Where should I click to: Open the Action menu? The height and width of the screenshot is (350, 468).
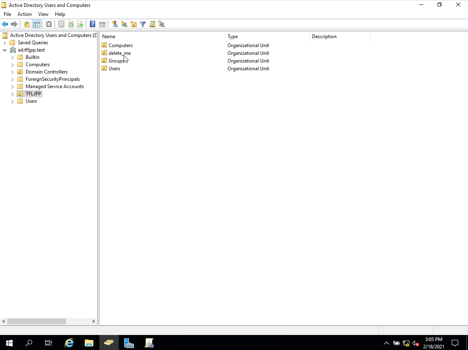pyautogui.click(x=24, y=14)
